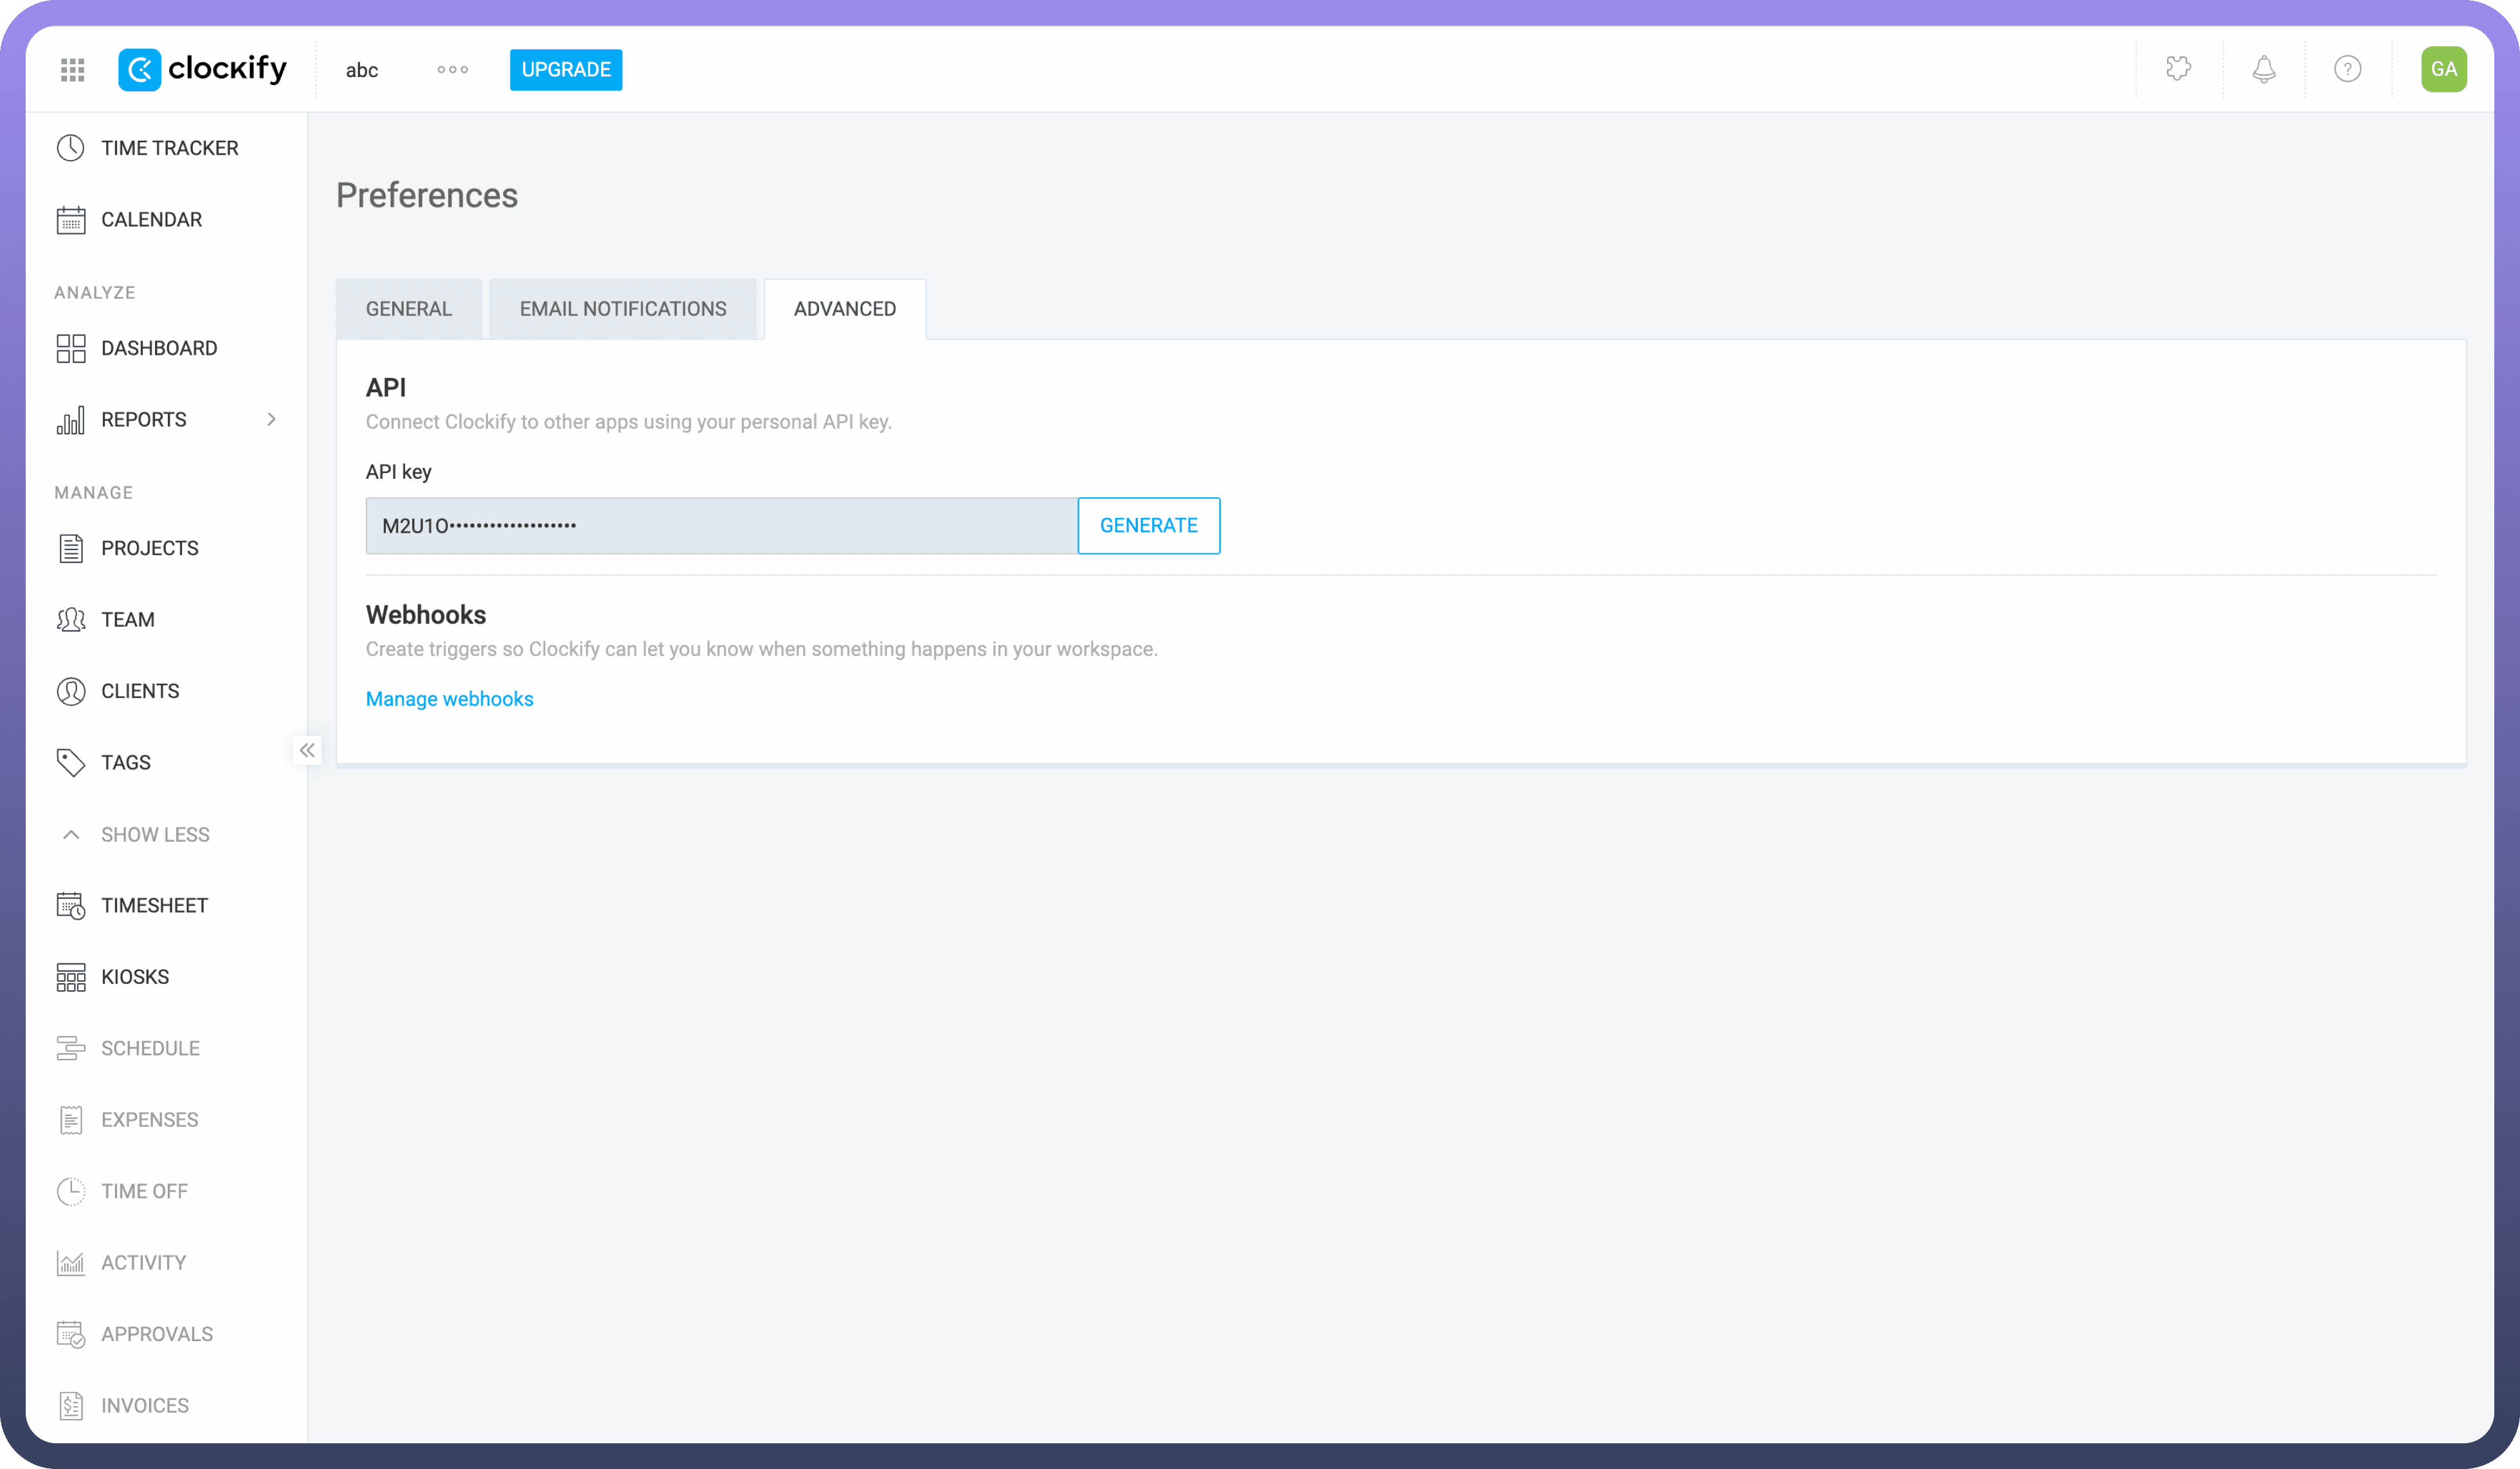Open the Team page

128,619
